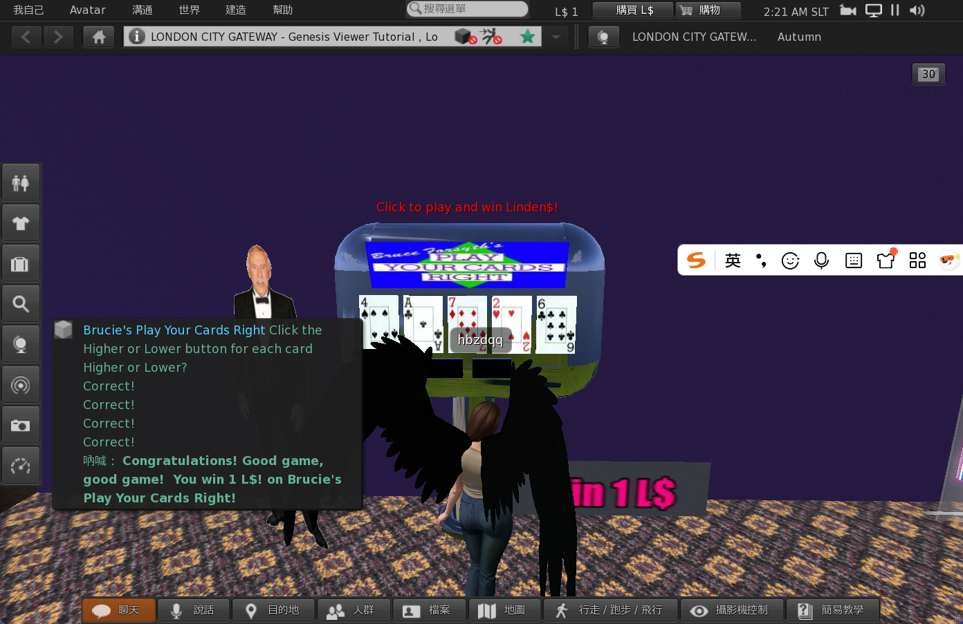Open the 聊天 chat button
This screenshot has width=963, height=624.
(118, 610)
